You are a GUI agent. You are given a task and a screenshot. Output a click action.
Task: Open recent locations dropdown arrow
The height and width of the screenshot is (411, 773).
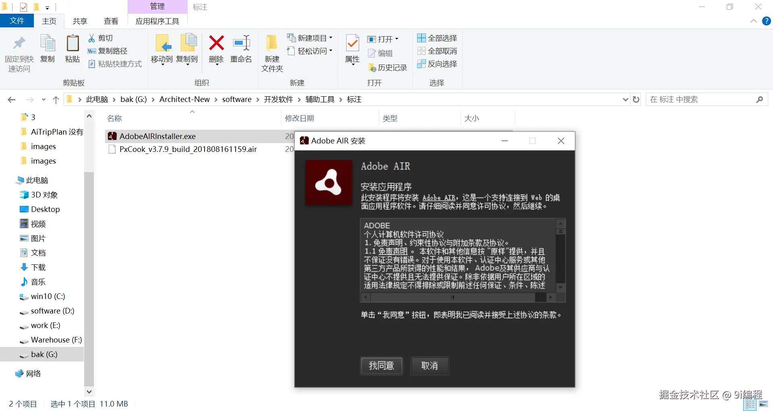[x=43, y=100]
